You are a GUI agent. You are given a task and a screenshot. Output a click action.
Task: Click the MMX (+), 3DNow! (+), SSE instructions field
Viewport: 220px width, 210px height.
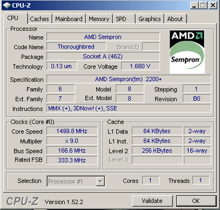(x=129, y=108)
